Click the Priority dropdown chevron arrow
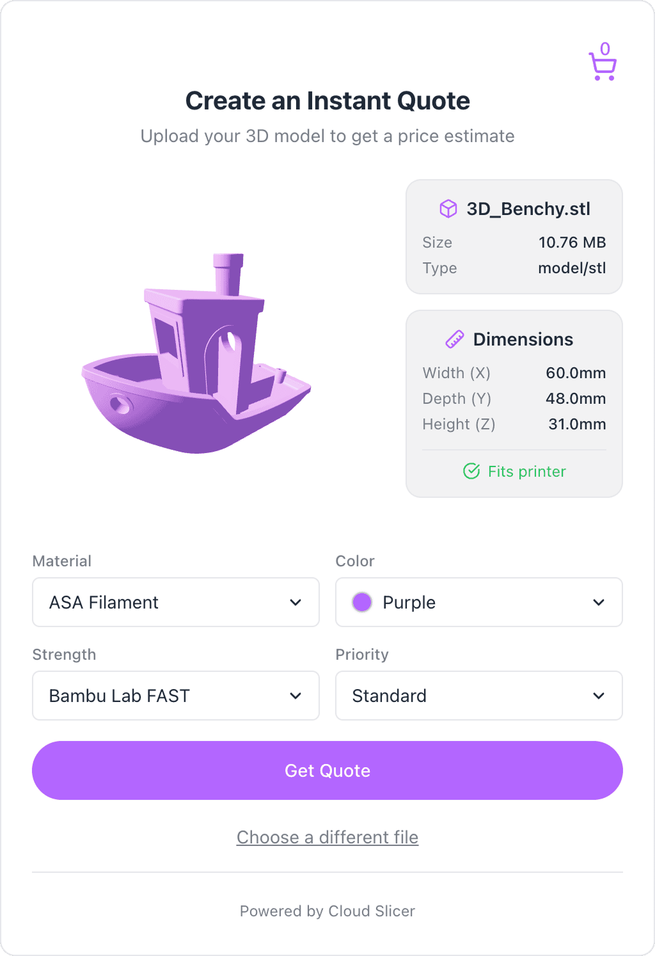This screenshot has height=956, width=655. pyautogui.click(x=599, y=696)
